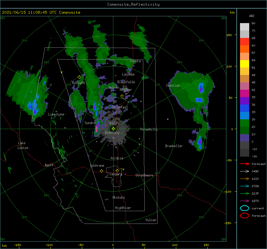Click the green 22JP arrow in legend

point(244,193)
